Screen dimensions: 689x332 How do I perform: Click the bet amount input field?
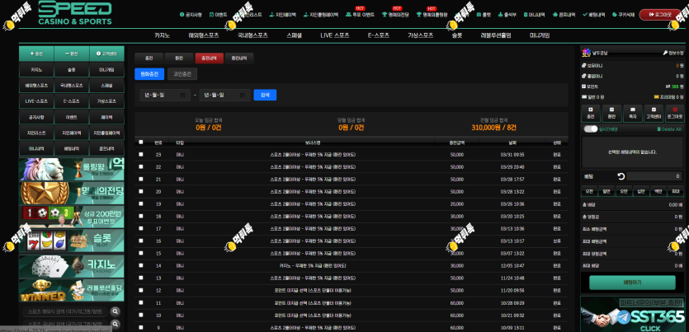654,176
